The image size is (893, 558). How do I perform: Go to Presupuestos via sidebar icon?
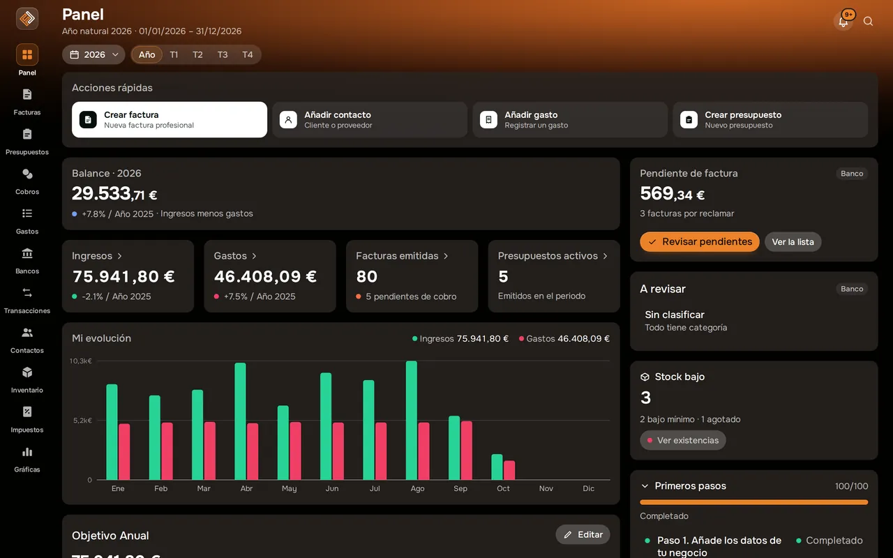(x=27, y=134)
